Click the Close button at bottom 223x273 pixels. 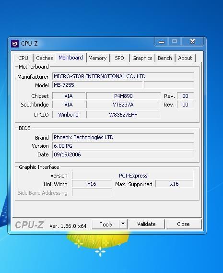pos(184,224)
